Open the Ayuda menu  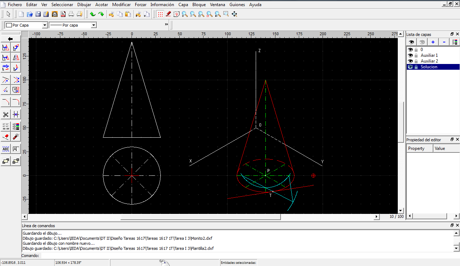pyautogui.click(x=255, y=5)
